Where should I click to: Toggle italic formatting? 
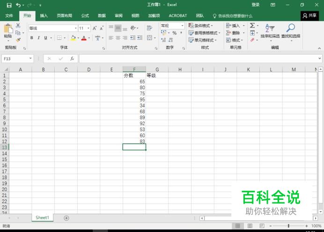38,38
